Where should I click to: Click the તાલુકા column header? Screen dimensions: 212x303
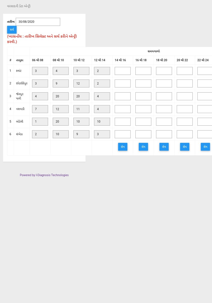20,60
